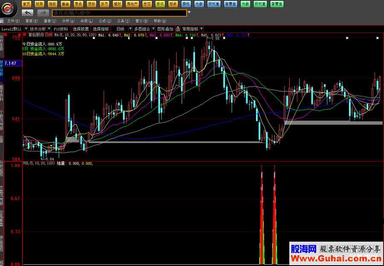Image resolution: width=384 pixels, height=266 pixels.
Task: Open the 文件(F) menu
Action: tap(13, 21)
